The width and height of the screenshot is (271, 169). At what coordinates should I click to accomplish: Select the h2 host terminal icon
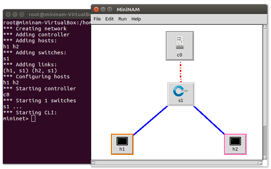click(x=235, y=141)
